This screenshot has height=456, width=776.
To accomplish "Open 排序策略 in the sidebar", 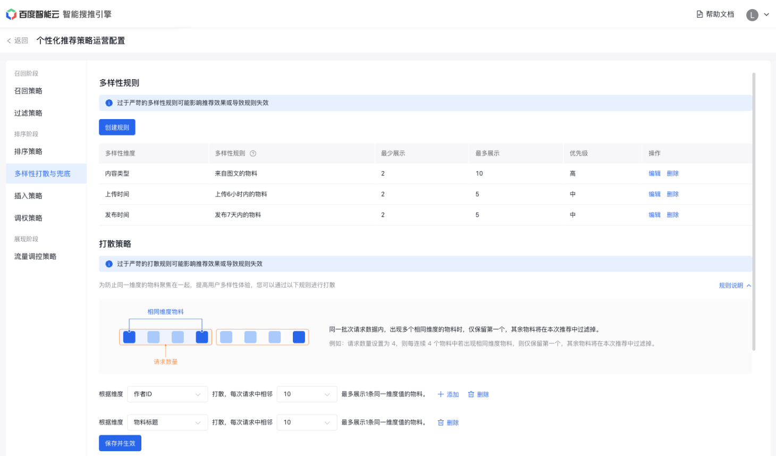I will (x=46, y=151).
